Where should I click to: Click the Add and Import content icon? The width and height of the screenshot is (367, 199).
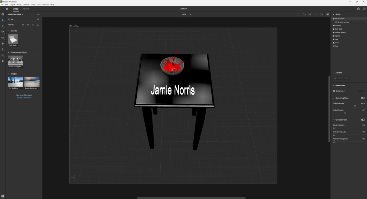click(3, 14)
